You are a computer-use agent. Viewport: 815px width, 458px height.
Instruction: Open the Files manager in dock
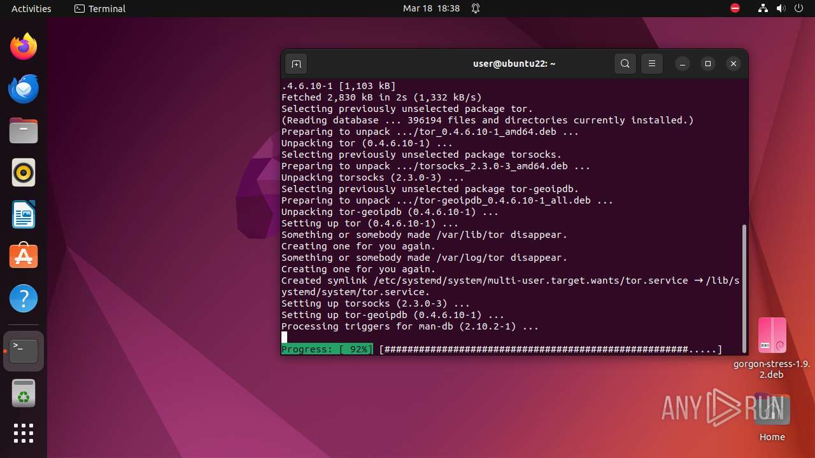click(24, 130)
